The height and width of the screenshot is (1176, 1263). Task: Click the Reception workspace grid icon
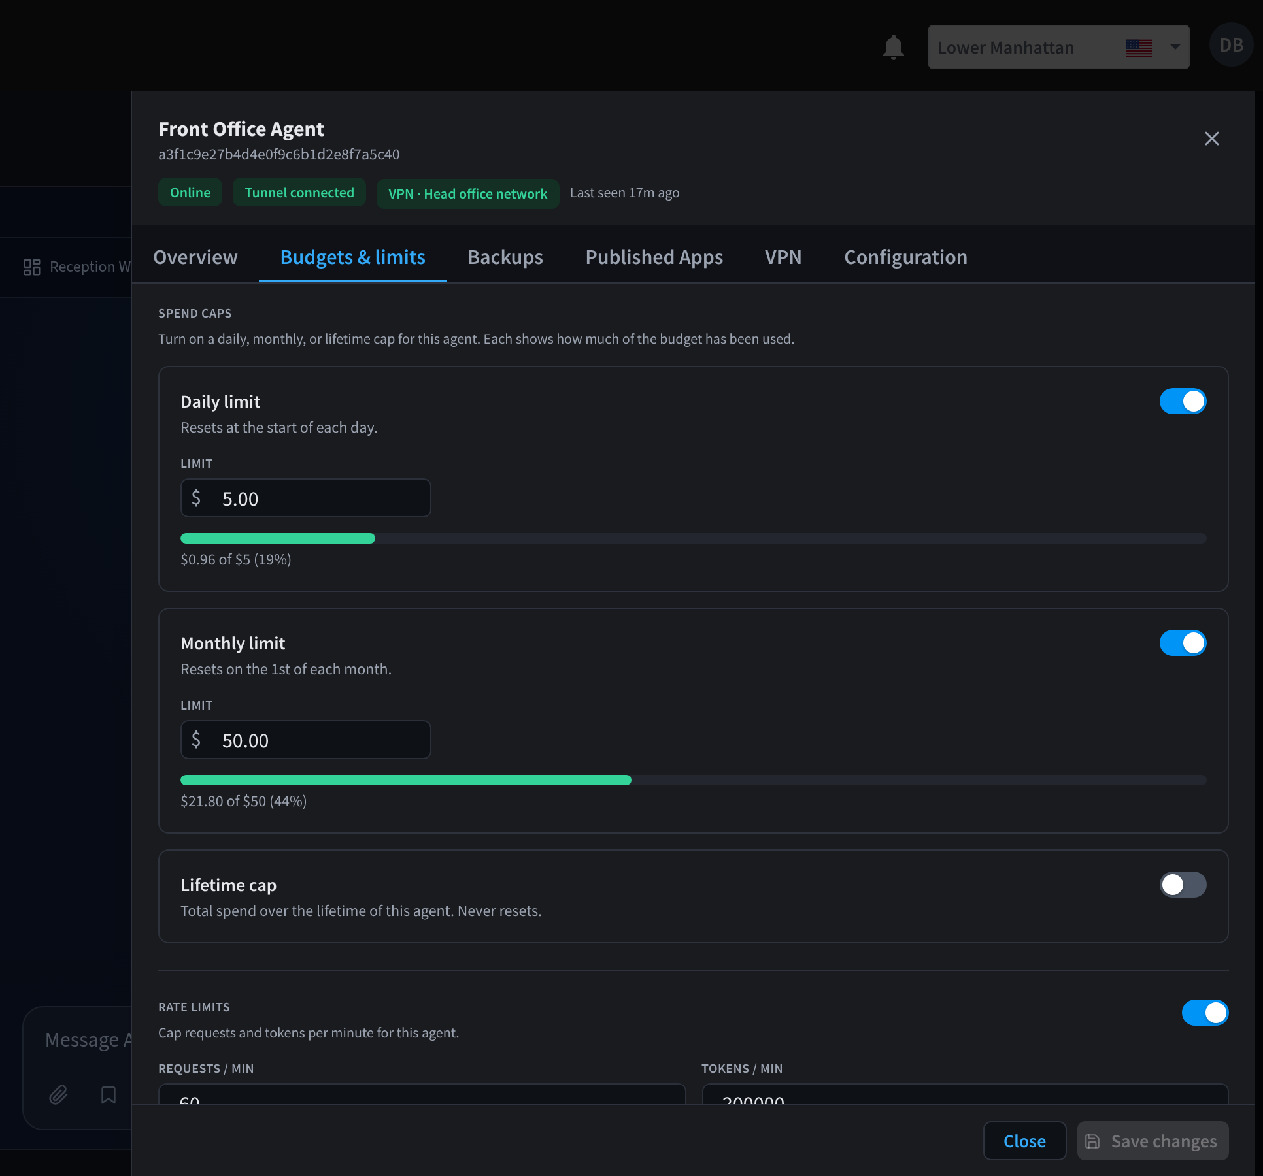click(32, 267)
